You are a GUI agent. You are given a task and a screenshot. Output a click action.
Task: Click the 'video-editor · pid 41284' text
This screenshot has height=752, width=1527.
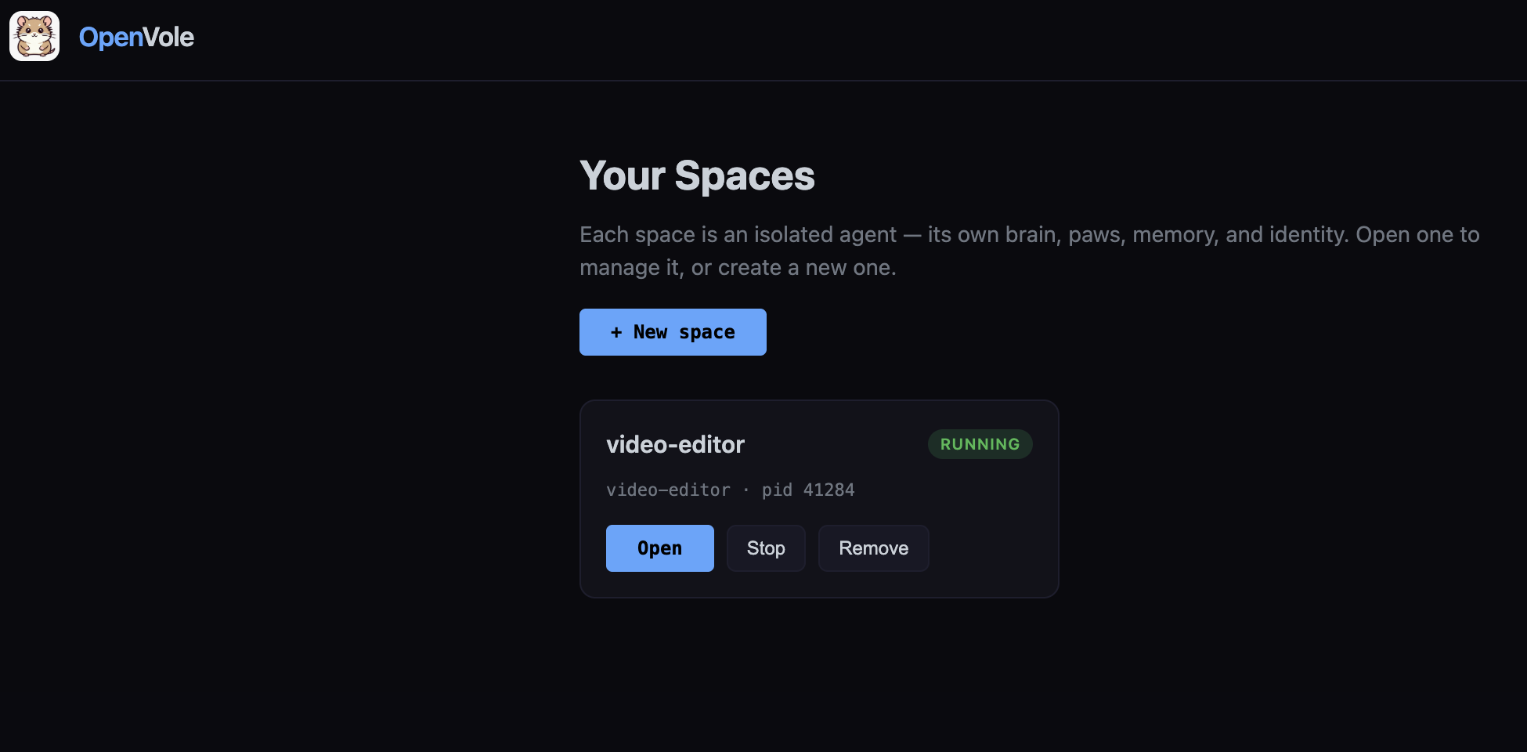pyautogui.click(x=731, y=490)
